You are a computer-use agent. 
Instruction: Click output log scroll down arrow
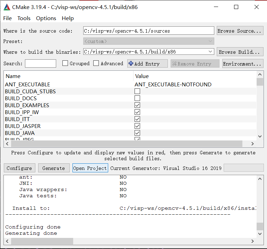point(260,234)
